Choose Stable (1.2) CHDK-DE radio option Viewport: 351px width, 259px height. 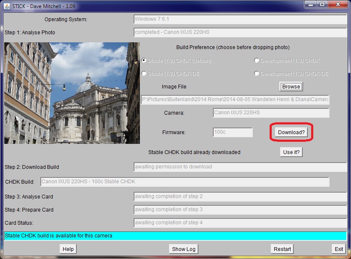pyautogui.click(x=144, y=74)
